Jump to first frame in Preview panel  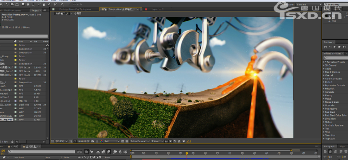[x=325, y=47]
